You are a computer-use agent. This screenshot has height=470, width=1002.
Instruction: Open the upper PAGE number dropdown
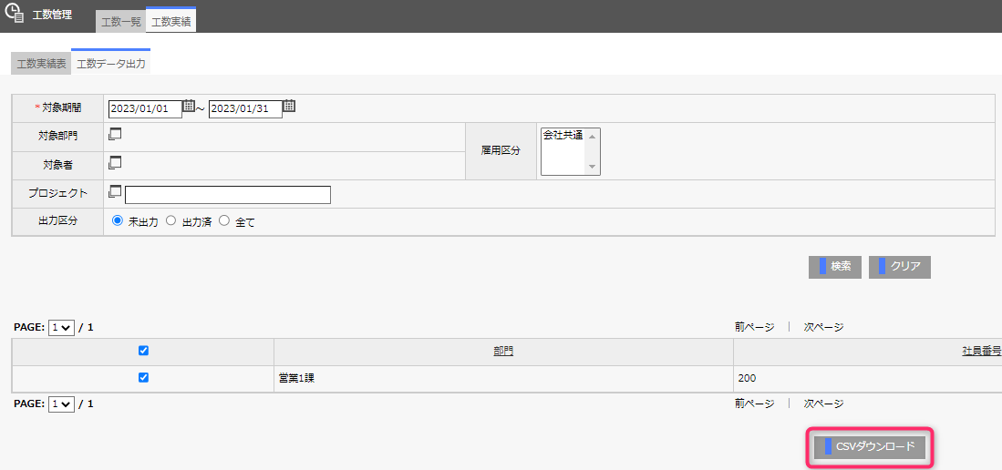[62, 327]
